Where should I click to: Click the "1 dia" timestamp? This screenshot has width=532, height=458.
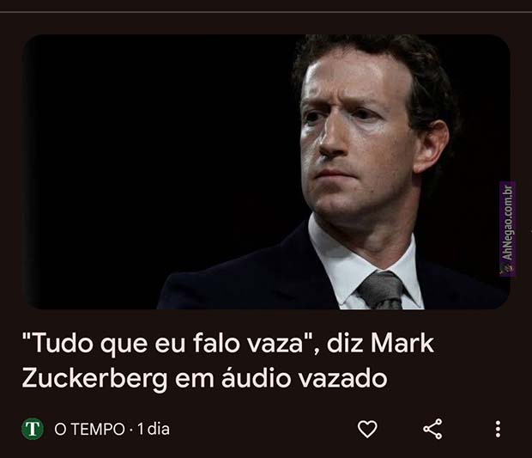154,429
